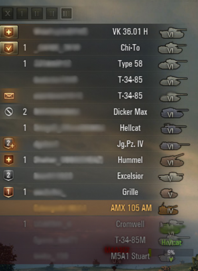This screenshot has height=271, width=198.
Task: Click the envelope icon on the T-34-85 row
Action: [9, 96]
